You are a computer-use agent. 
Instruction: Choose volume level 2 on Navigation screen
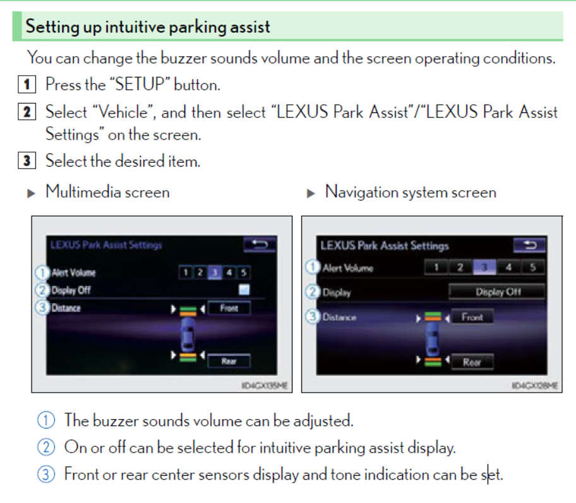click(x=460, y=267)
